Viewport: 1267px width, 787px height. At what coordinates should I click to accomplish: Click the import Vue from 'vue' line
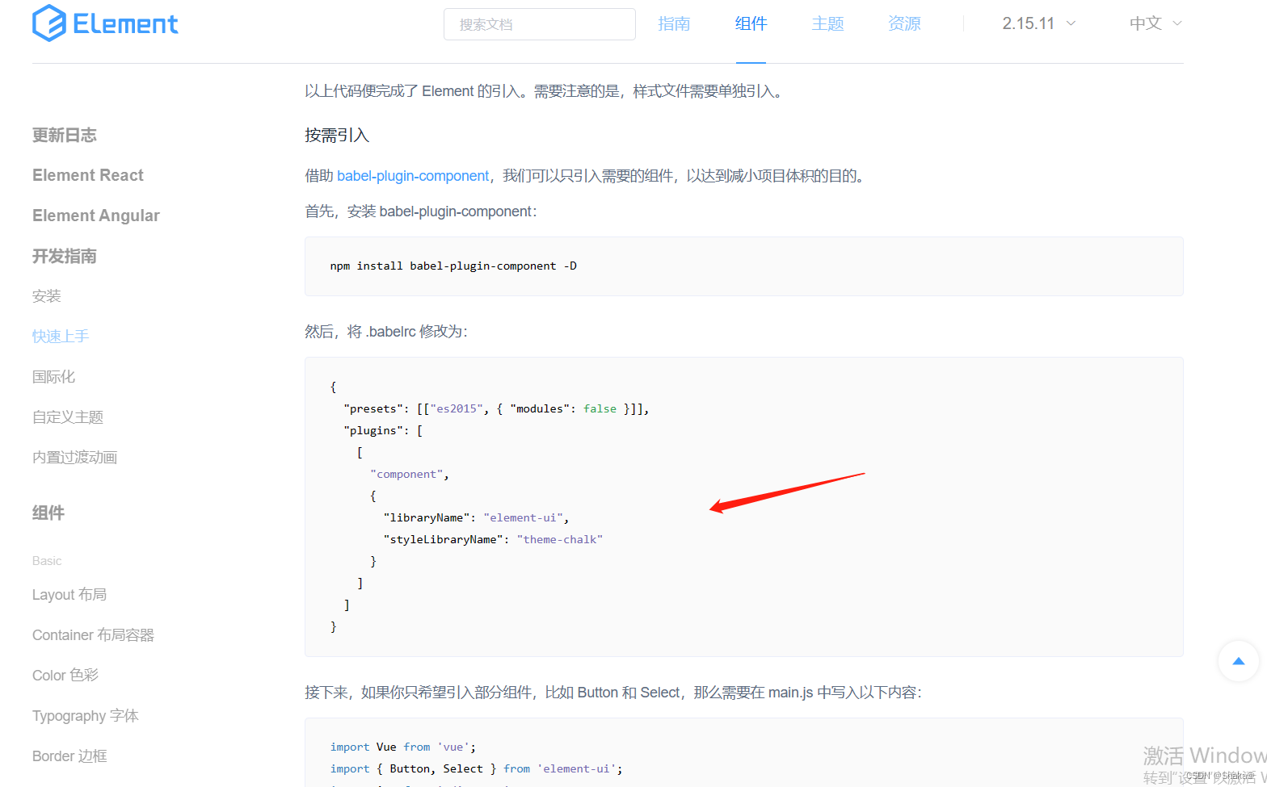[403, 747]
